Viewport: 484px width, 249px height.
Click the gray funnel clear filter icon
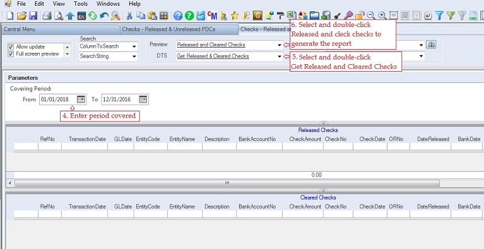[x=462, y=15]
